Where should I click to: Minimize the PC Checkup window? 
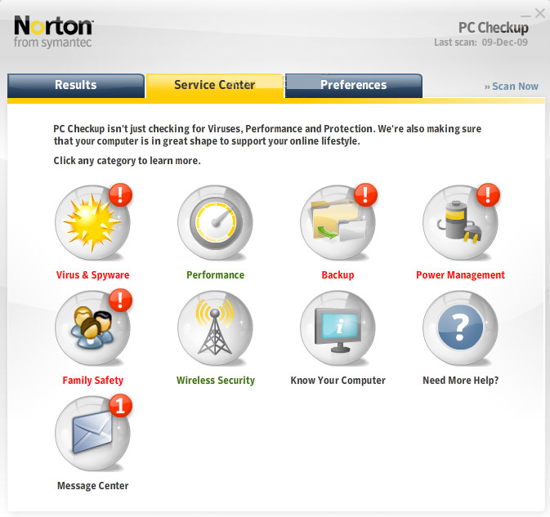525,16
